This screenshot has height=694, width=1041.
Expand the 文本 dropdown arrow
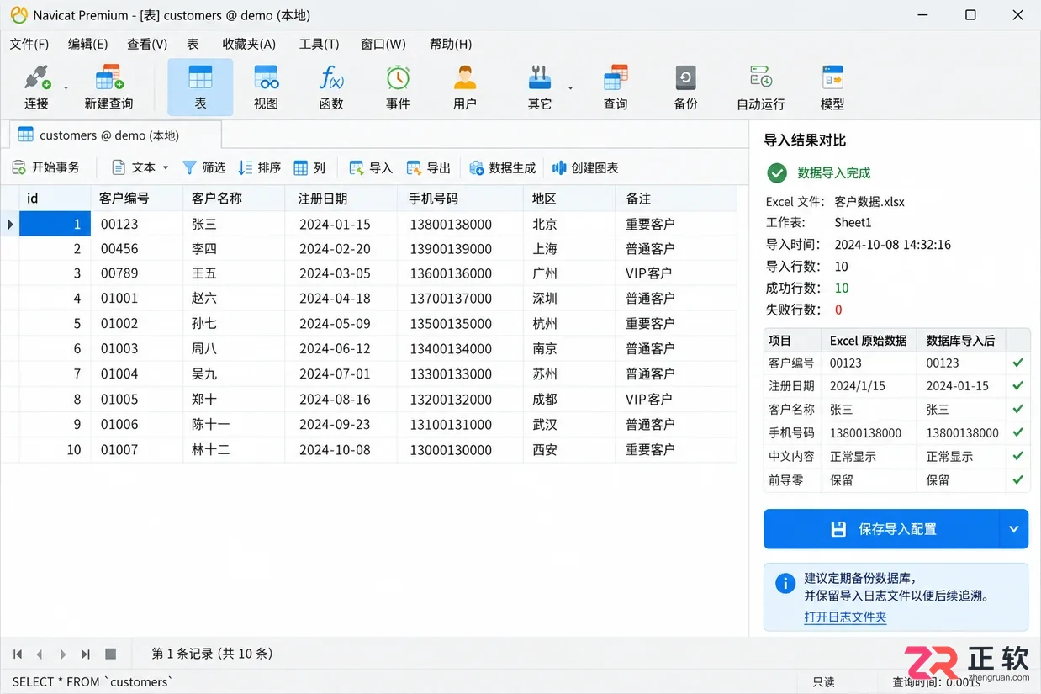[x=166, y=167]
